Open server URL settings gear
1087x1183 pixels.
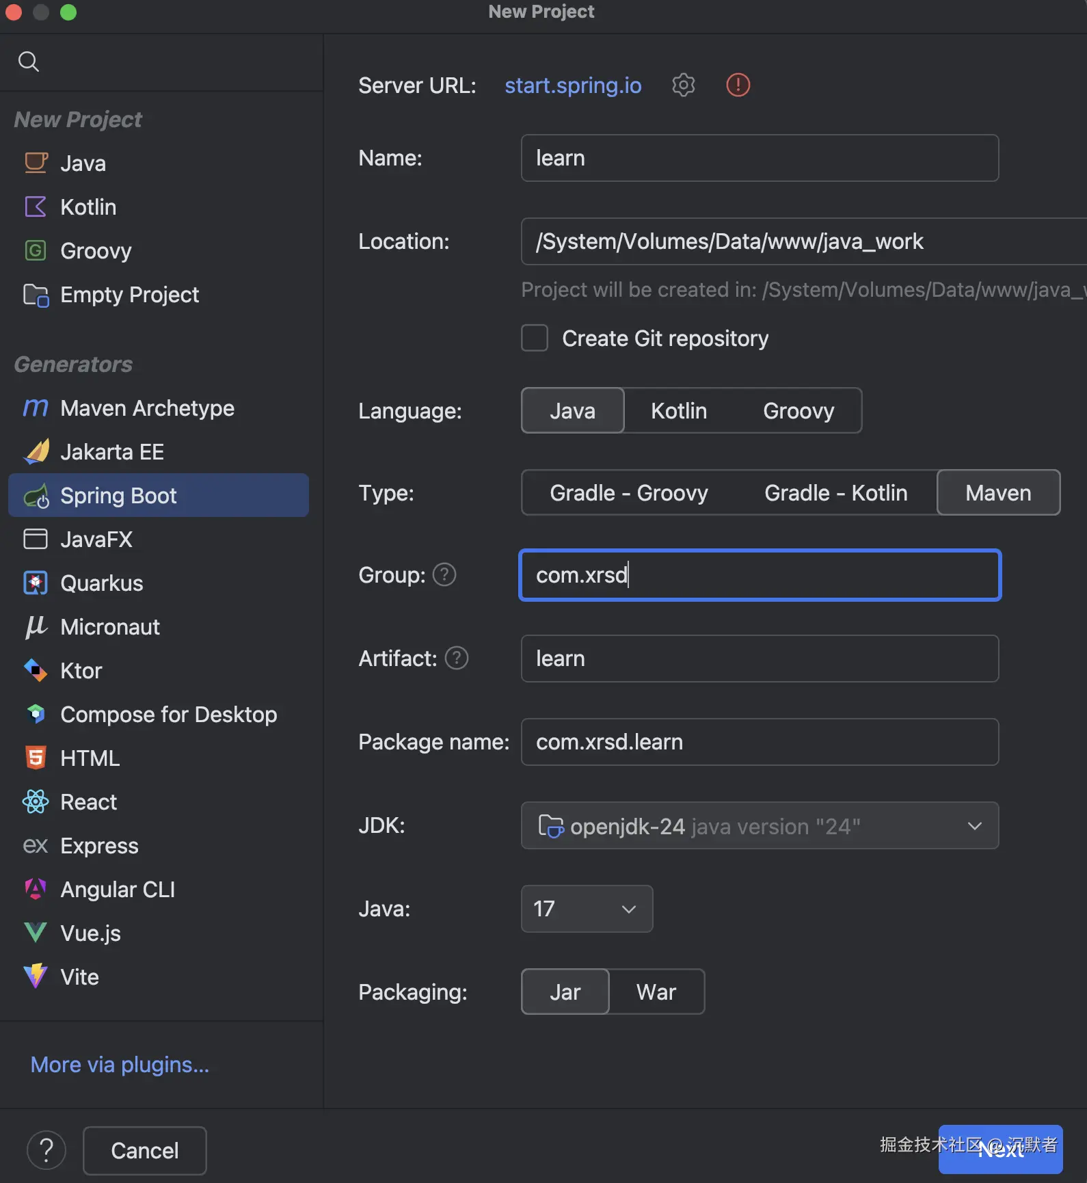point(683,85)
